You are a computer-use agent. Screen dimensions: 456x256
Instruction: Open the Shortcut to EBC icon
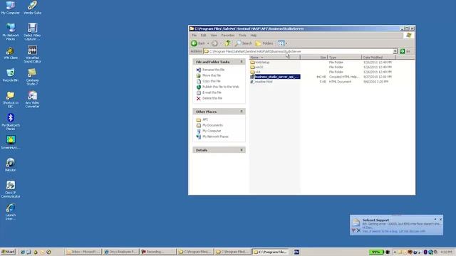(11, 100)
